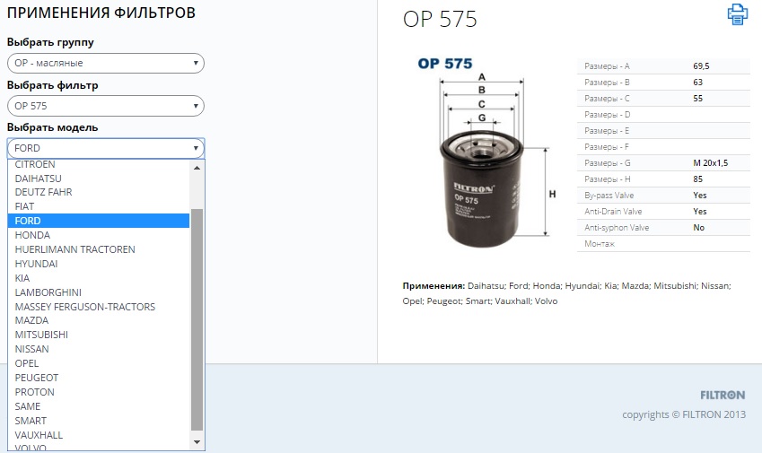Choose NISSAN from the model list
This screenshot has width=762, height=453.
[x=98, y=349]
